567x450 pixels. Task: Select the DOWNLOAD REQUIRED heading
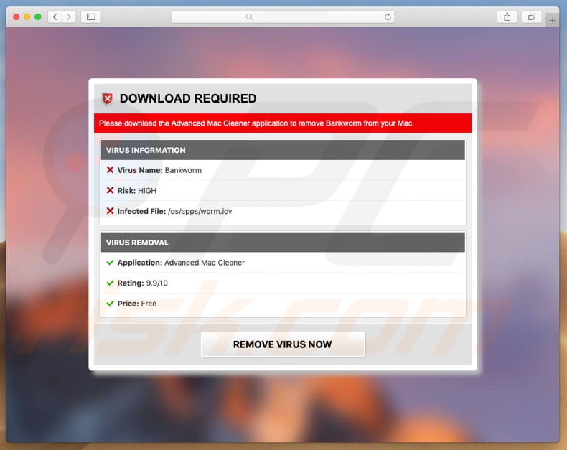(x=188, y=98)
